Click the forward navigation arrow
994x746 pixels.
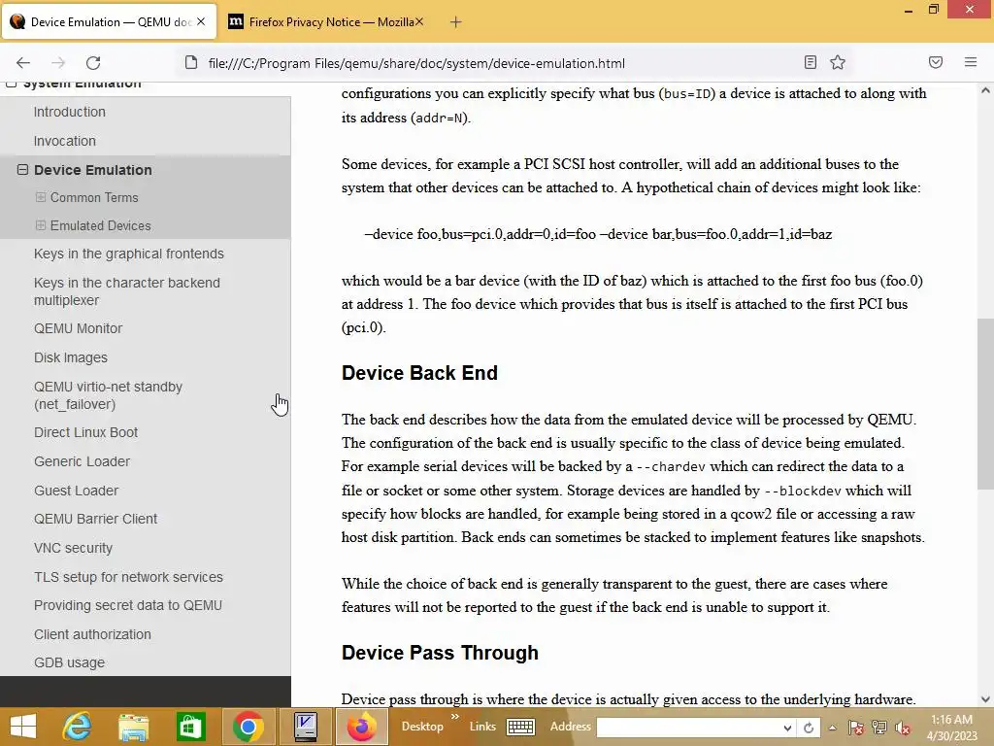[x=58, y=63]
